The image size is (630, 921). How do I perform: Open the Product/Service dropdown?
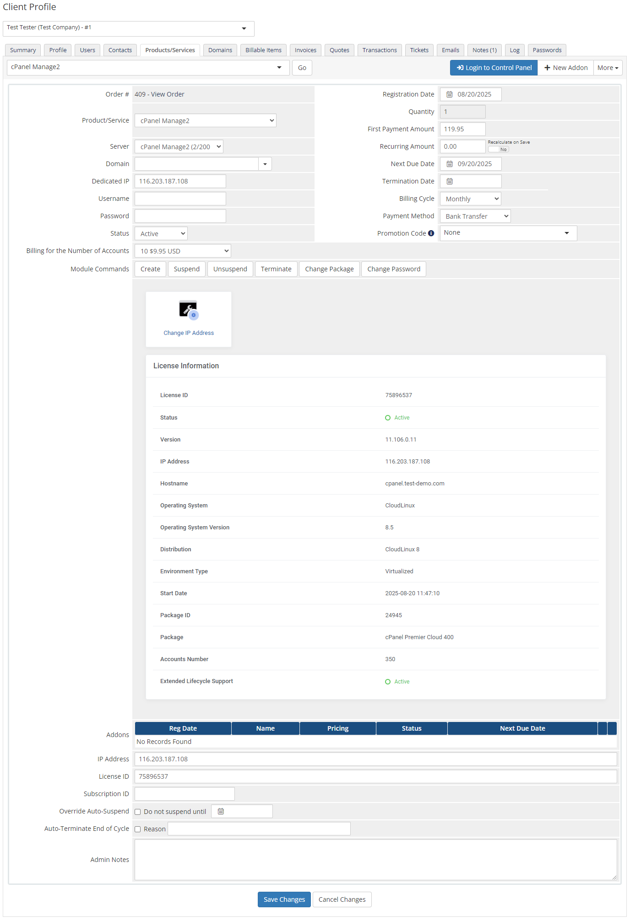point(206,120)
